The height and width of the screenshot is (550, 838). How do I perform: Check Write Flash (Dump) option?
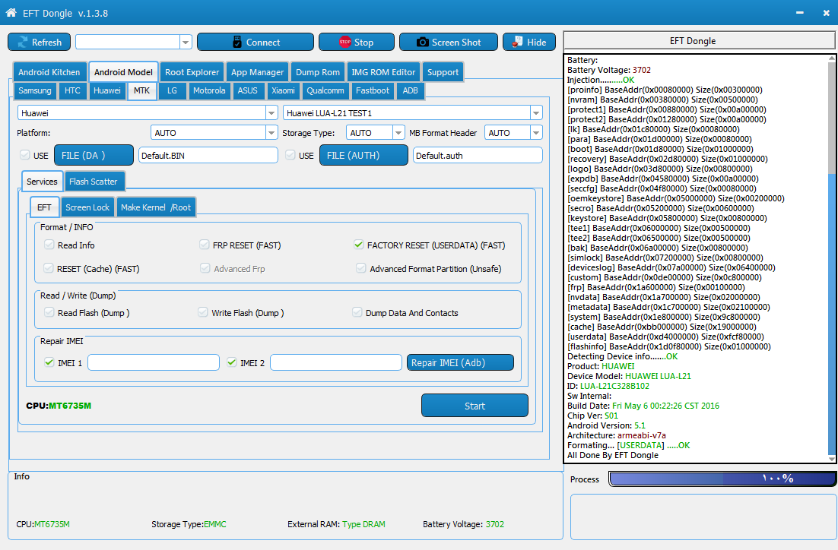pos(202,312)
